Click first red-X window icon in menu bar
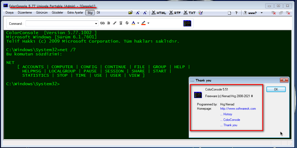The width and height of the screenshot is (297, 148). [274, 13]
